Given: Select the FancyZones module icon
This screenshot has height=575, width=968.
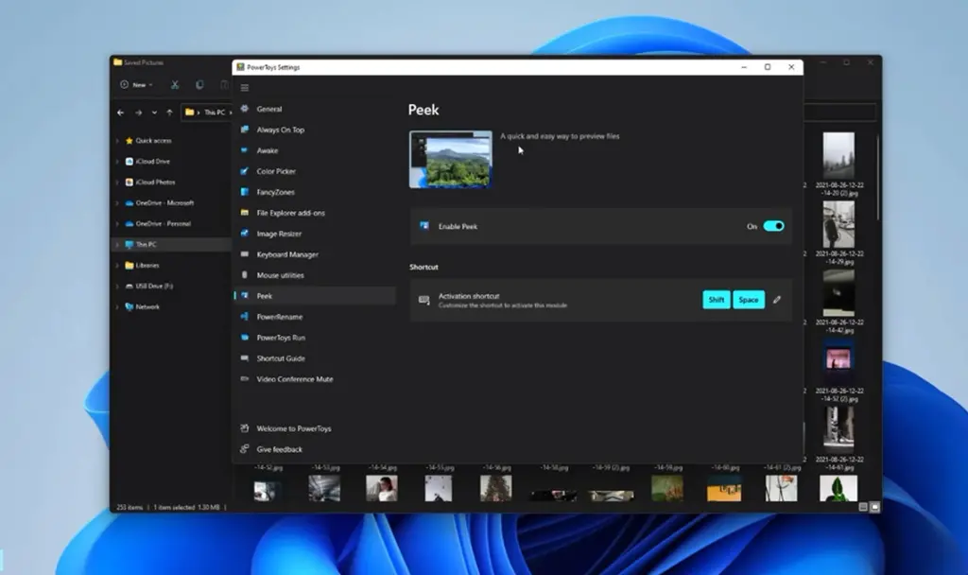Looking at the screenshot, I should (x=245, y=192).
